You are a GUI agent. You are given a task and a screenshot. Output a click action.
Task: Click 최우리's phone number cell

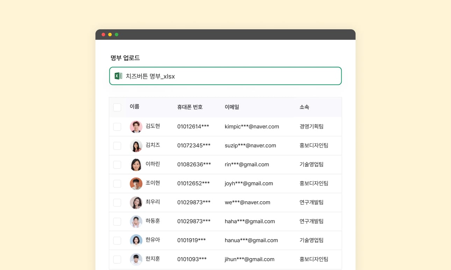(x=194, y=202)
